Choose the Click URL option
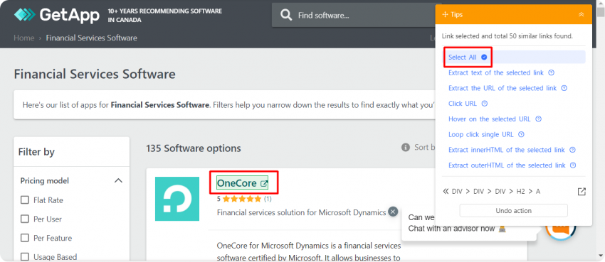The image size is (605, 262). point(463,104)
